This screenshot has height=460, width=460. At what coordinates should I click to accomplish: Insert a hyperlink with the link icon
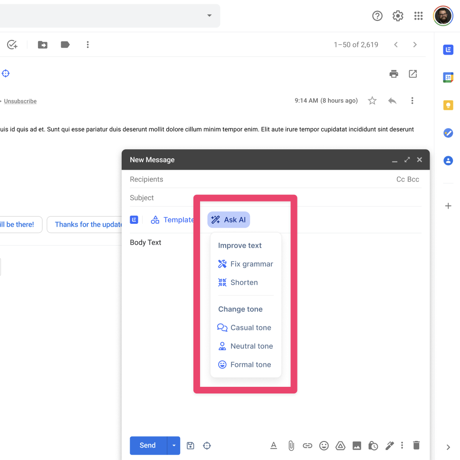coord(307,446)
